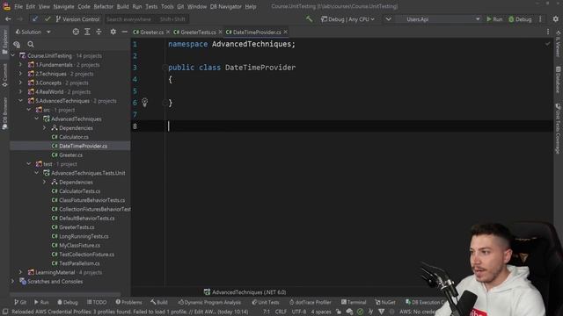Open the Build tool window
This screenshot has height=316, width=563.
[159, 302]
